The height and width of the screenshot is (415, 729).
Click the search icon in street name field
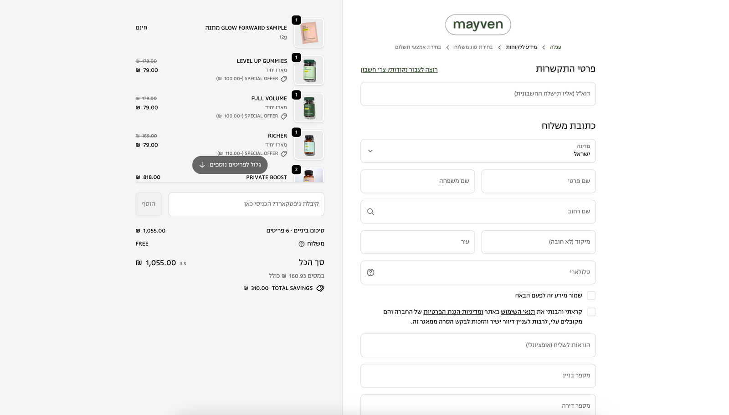[370, 212]
